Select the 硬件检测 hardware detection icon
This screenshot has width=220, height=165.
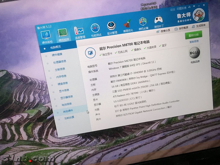[63, 34]
